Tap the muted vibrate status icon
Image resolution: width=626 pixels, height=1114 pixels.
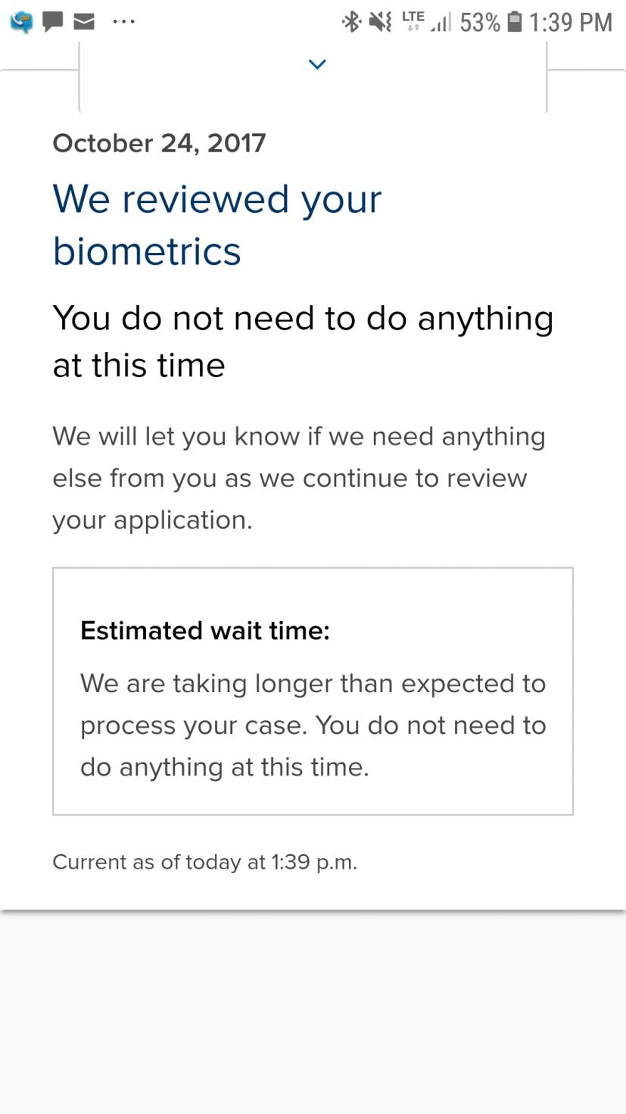[380, 22]
